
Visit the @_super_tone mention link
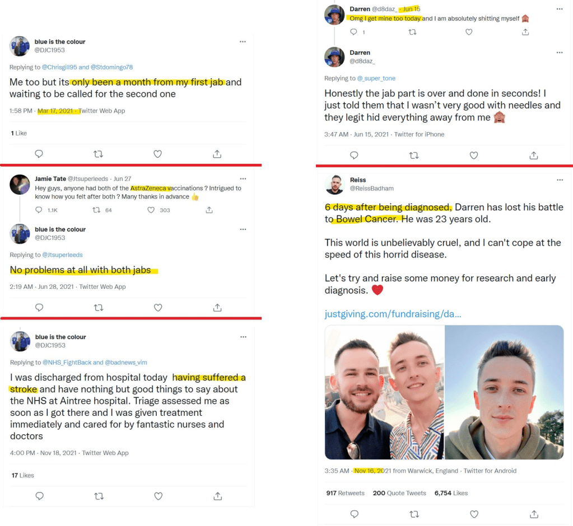tap(376, 78)
